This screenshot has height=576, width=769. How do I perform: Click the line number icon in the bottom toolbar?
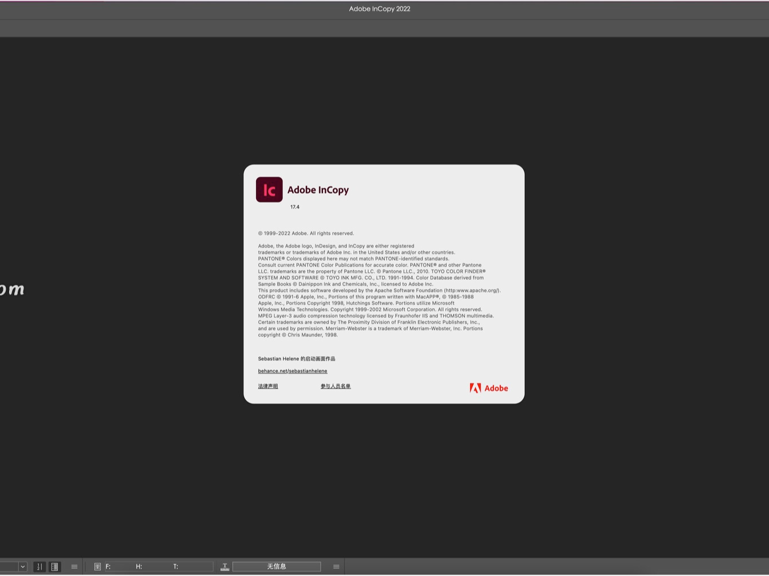coord(39,566)
